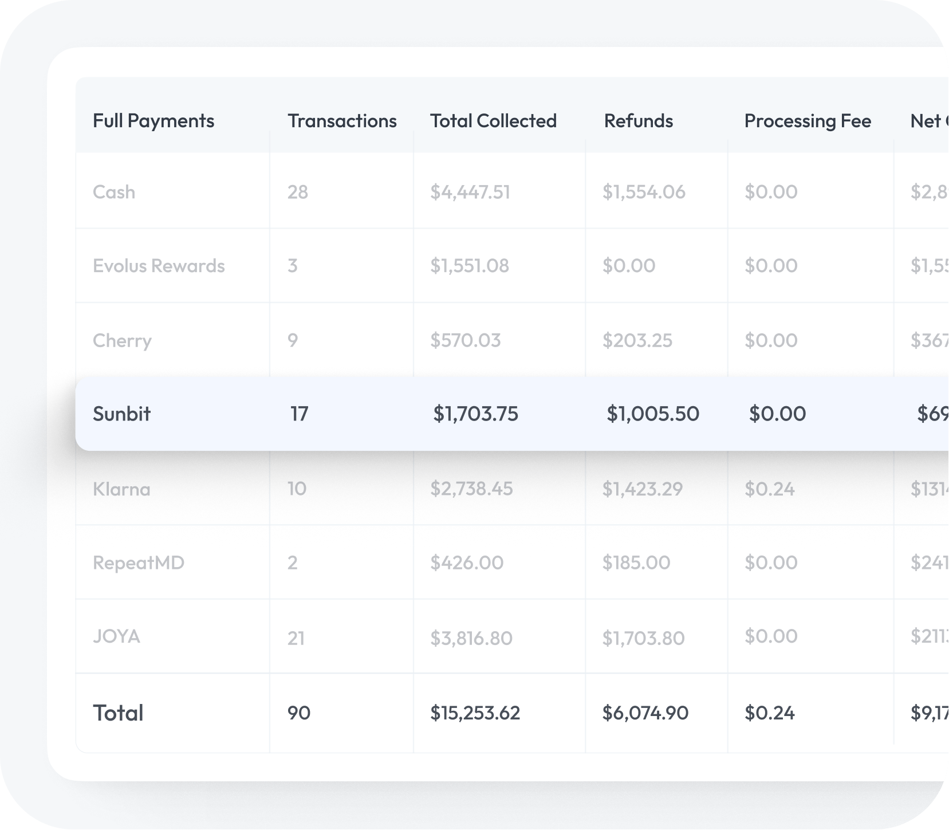Click the Klarna payment method name

[x=121, y=489]
